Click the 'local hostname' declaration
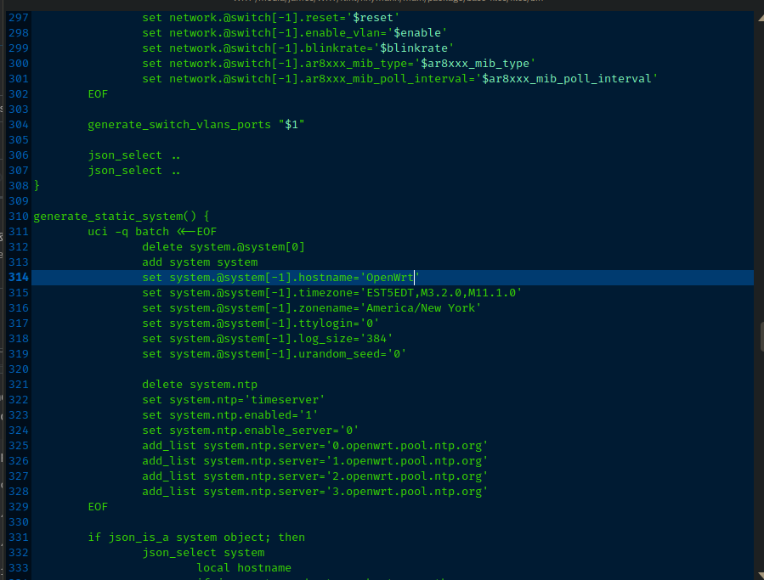 [244, 568]
